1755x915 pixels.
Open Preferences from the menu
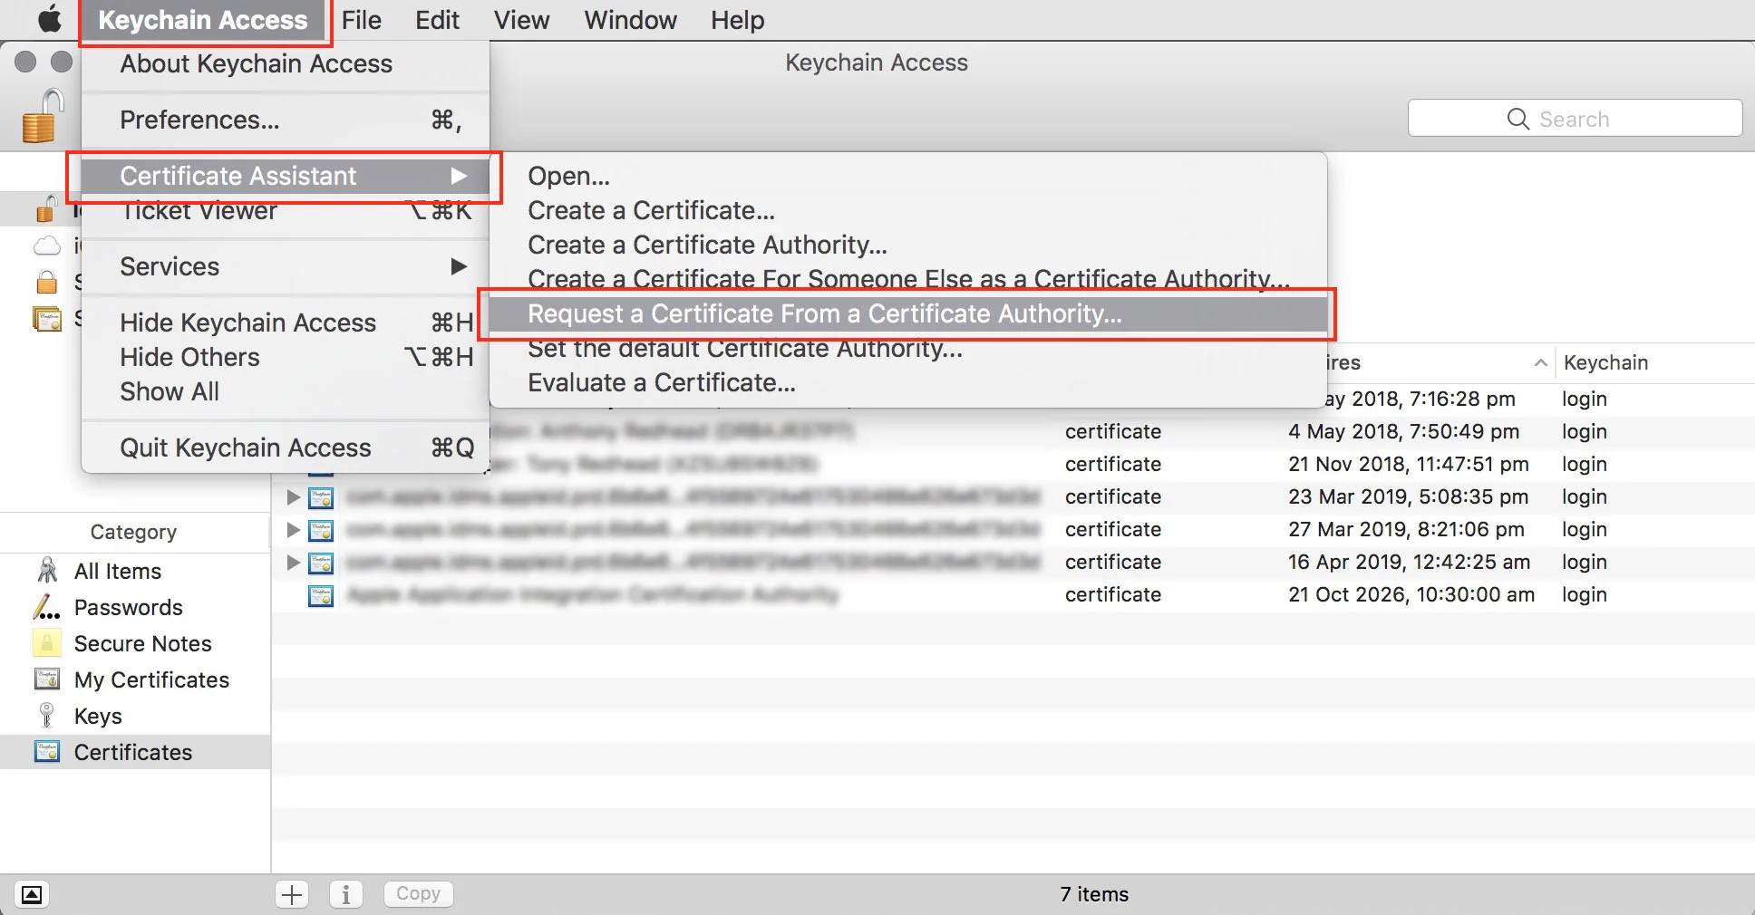click(286, 120)
